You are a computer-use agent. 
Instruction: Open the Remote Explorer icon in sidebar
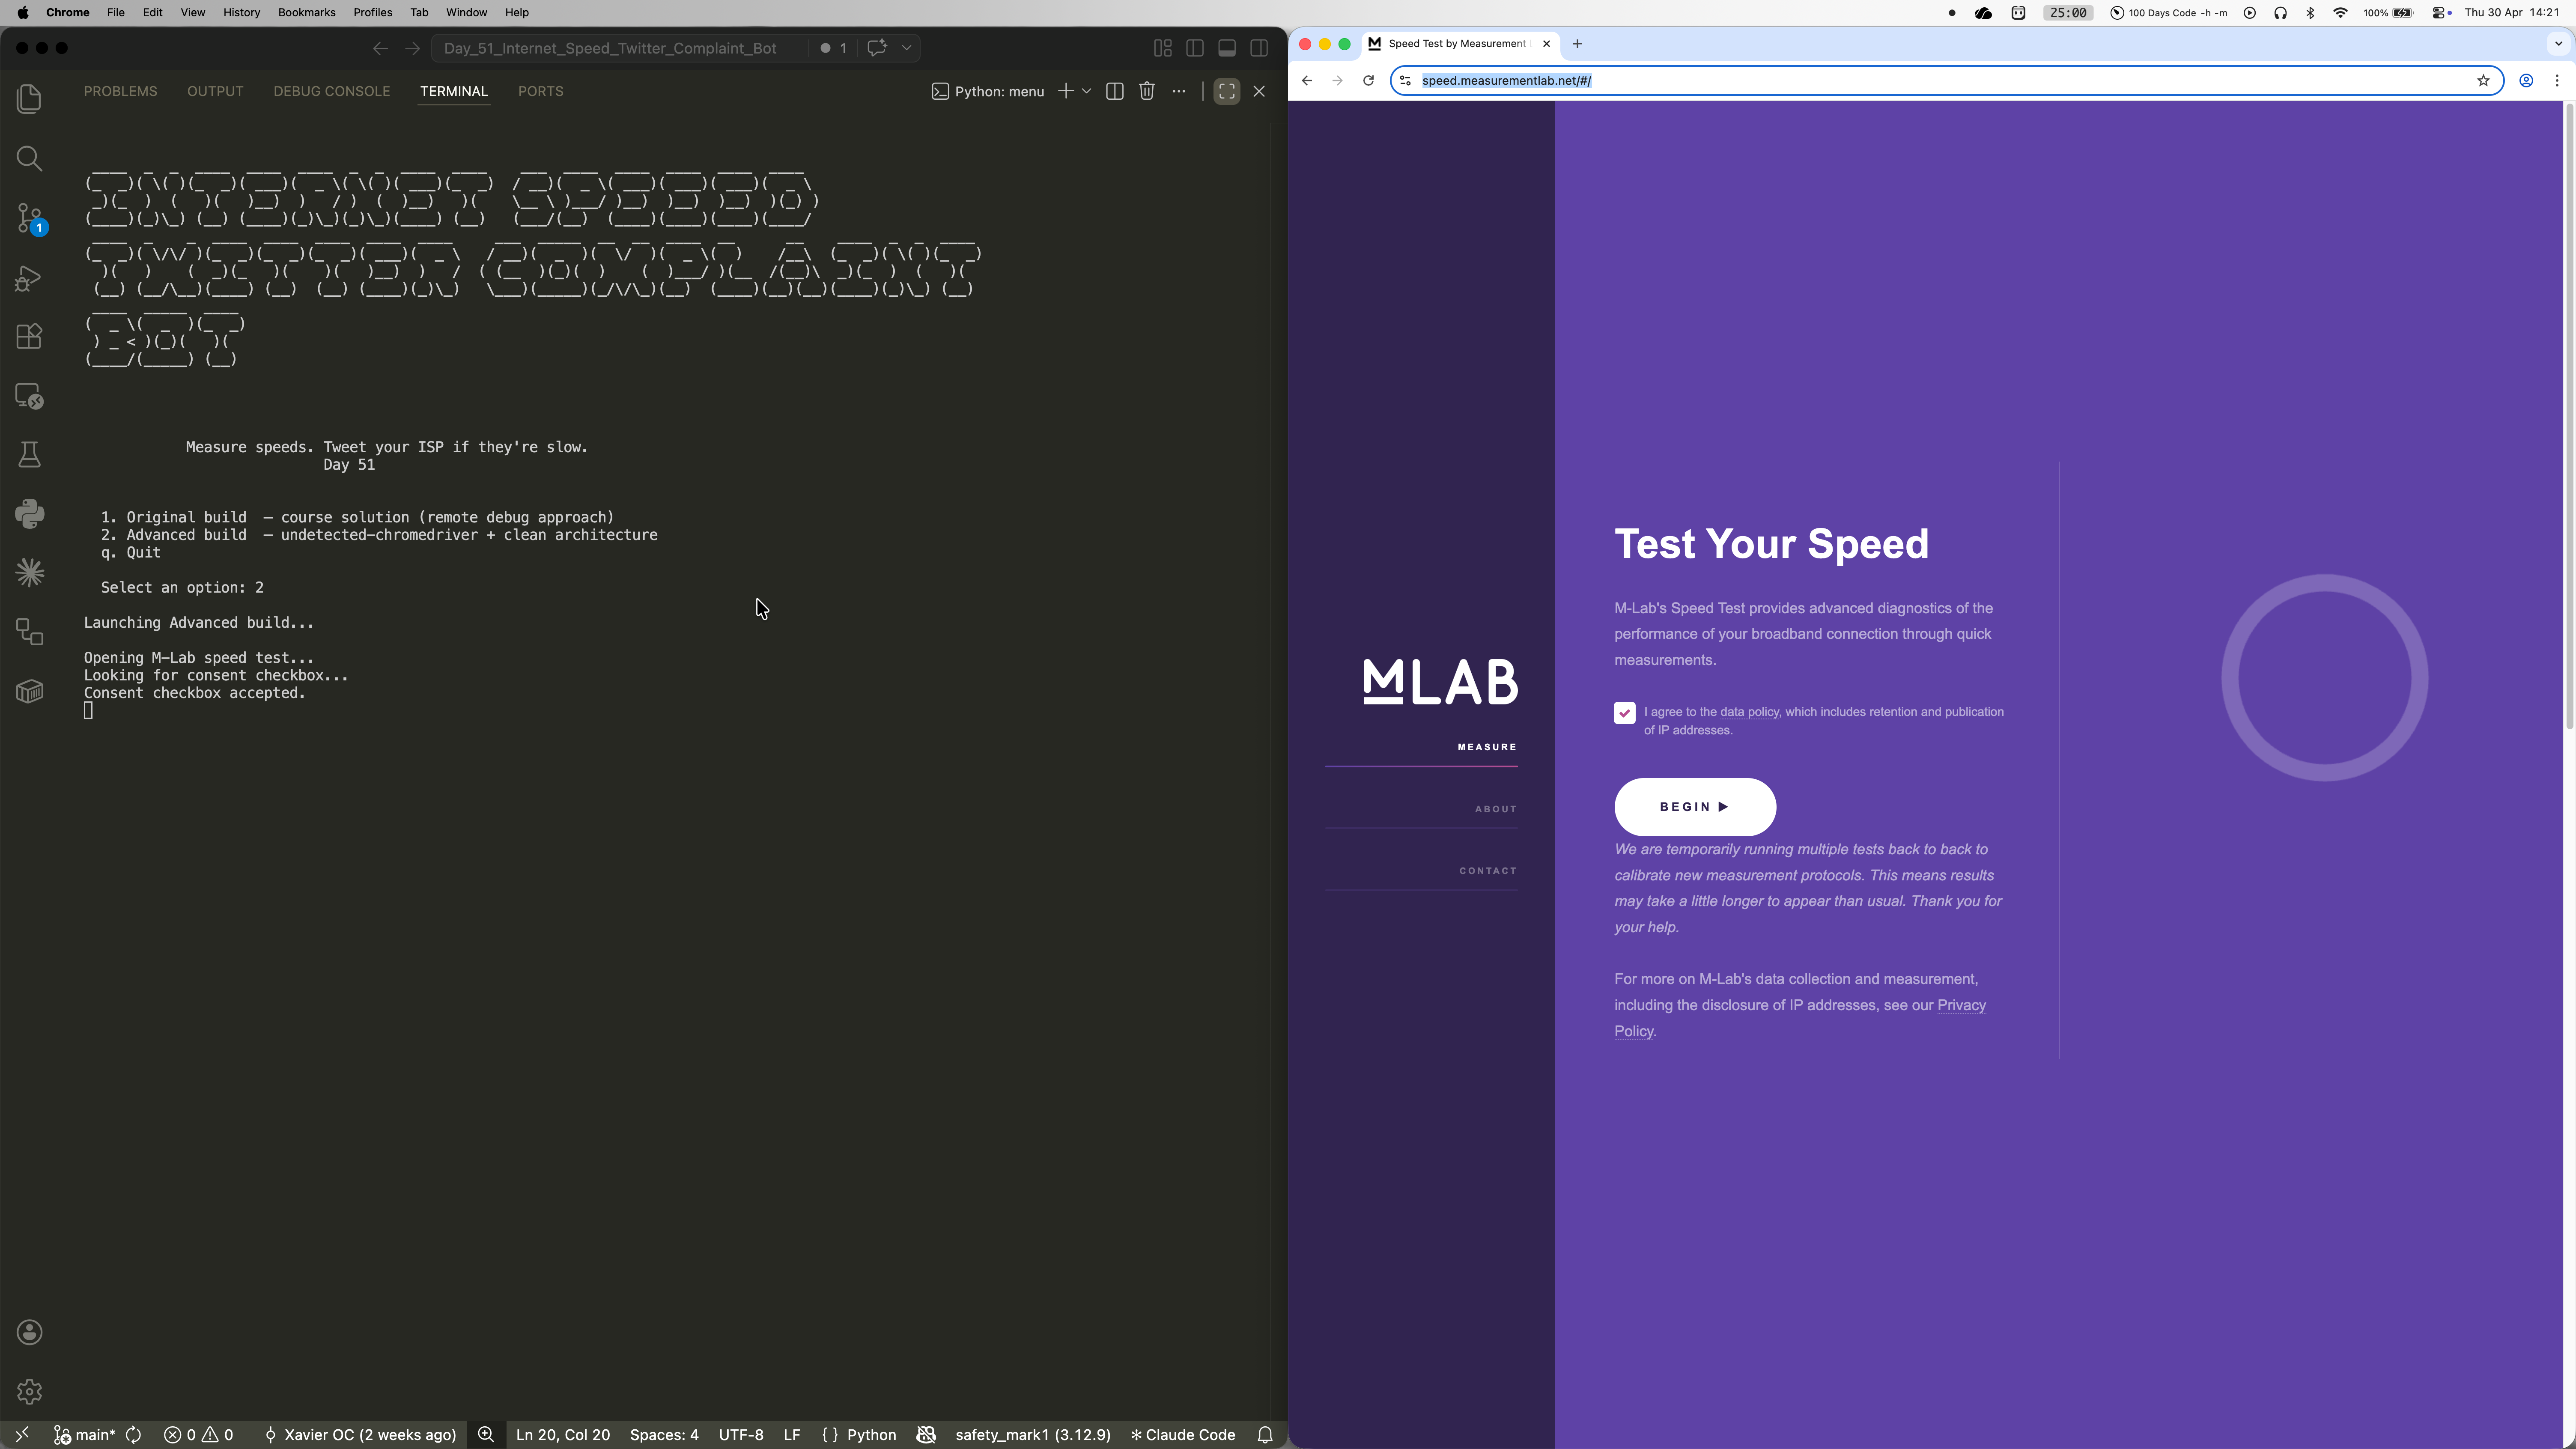pyautogui.click(x=29, y=396)
